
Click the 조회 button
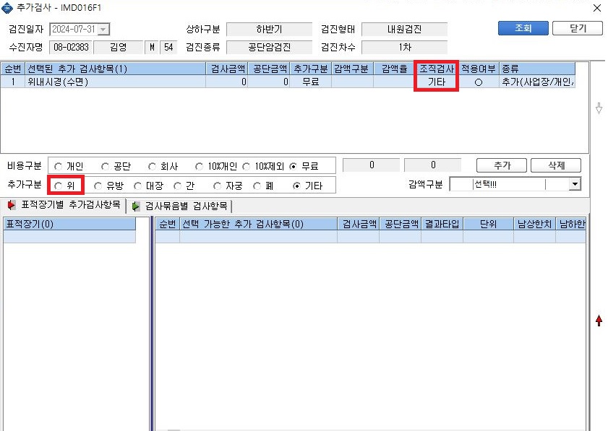click(523, 28)
